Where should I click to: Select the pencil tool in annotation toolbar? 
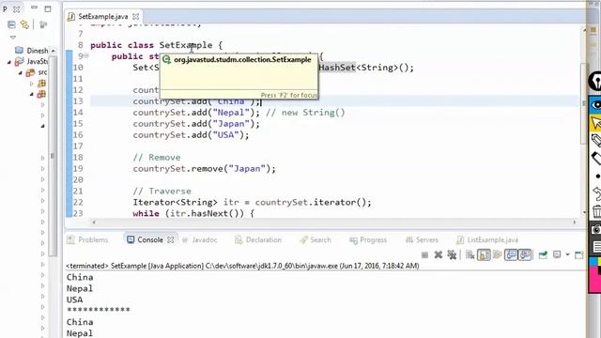click(x=596, y=141)
